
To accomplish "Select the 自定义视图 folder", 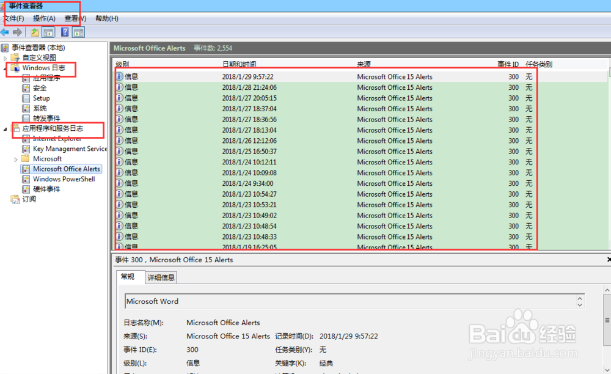I will (x=39, y=57).
